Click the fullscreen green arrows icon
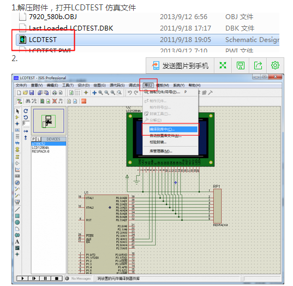 [x=223, y=65]
